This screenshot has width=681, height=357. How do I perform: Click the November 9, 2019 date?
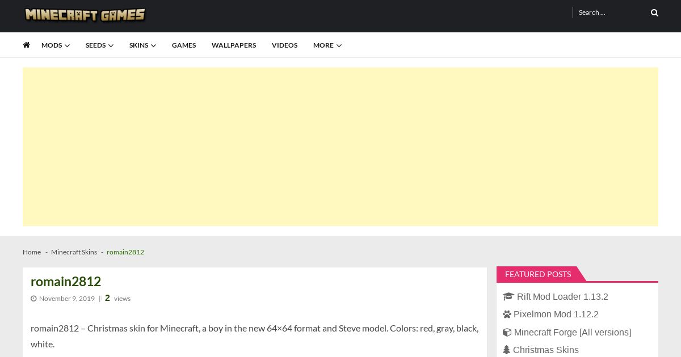coord(67,299)
